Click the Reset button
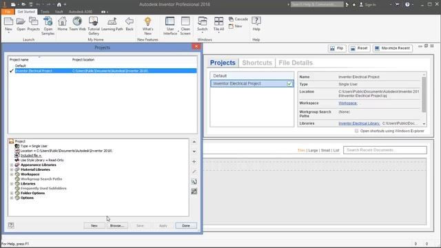 point(359,48)
